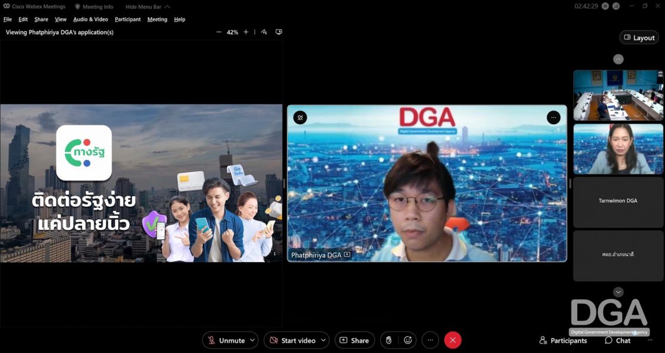Open the panel options ellipsis
Viewport: 665px width, 353px height.
coord(649,341)
